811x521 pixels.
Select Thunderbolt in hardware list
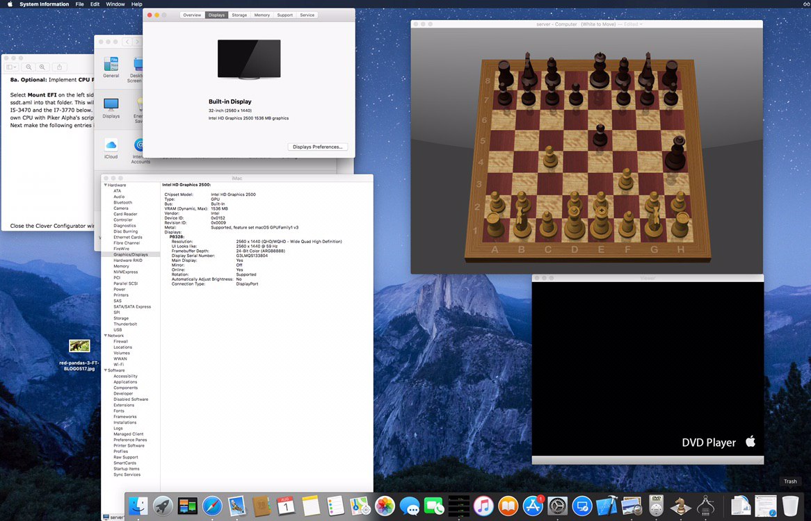[x=125, y=324]
